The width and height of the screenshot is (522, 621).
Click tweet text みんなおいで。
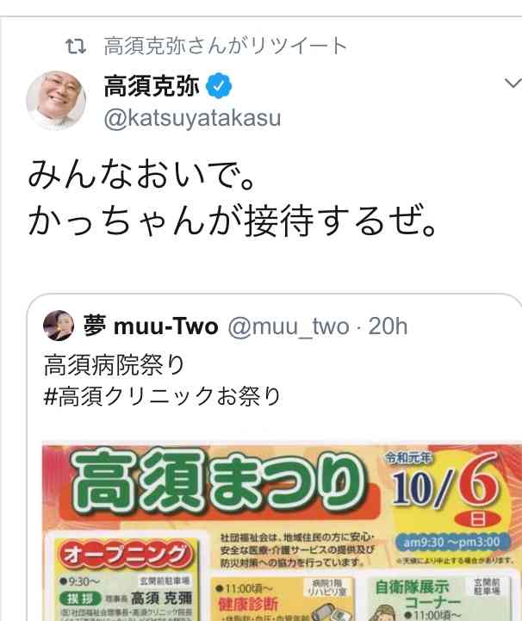pyautogui.click(x=142, y=173)
